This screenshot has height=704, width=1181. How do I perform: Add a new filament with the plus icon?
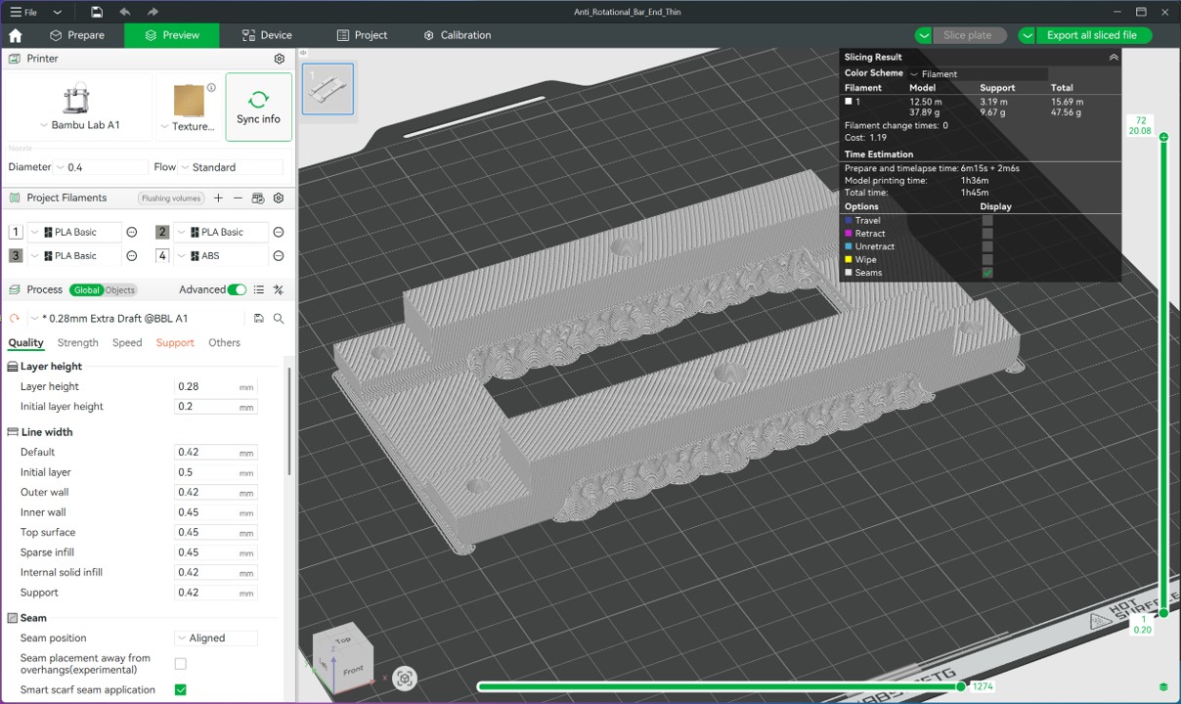coord(218,198)
